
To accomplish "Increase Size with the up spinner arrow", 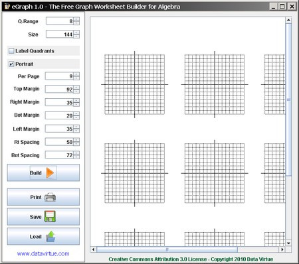I will click(x=76, y=33).
